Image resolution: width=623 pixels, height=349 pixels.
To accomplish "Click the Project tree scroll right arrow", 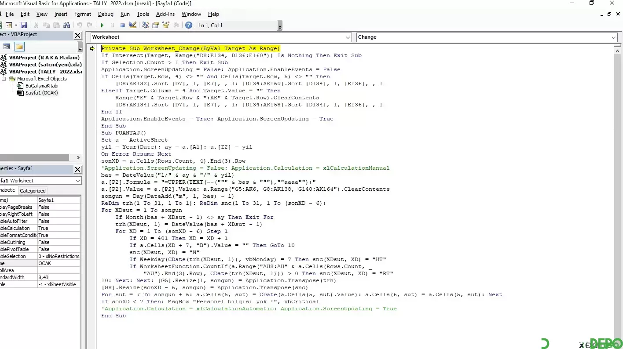I will click(78, 157).
